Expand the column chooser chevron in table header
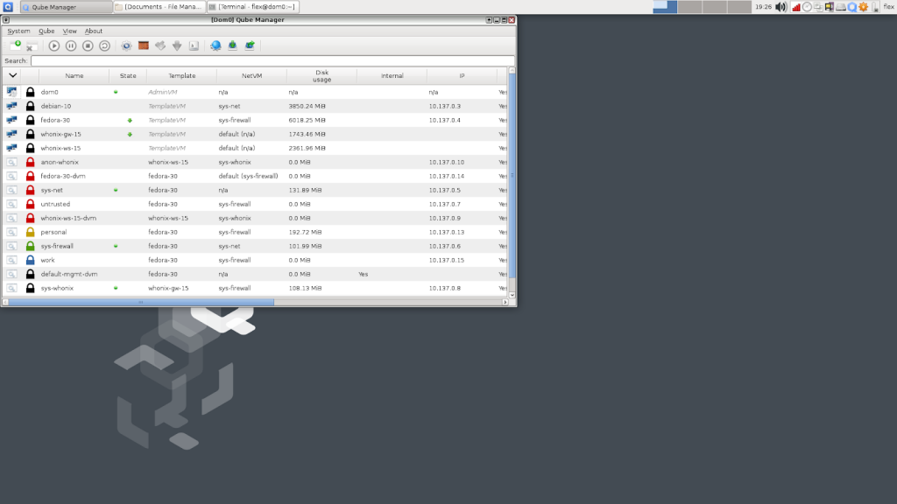The height and width of the screenshot is (504, 897). point(12,75)
